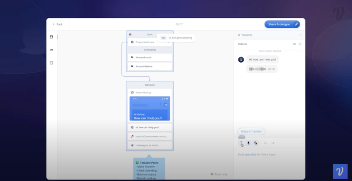Screen dimensions: 352x181
Task: Click the green checkmark on Testable Paths
Action: [x=137, y=163]
